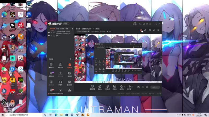Open Rockstar Games launcher shortcut

point(12,82)
